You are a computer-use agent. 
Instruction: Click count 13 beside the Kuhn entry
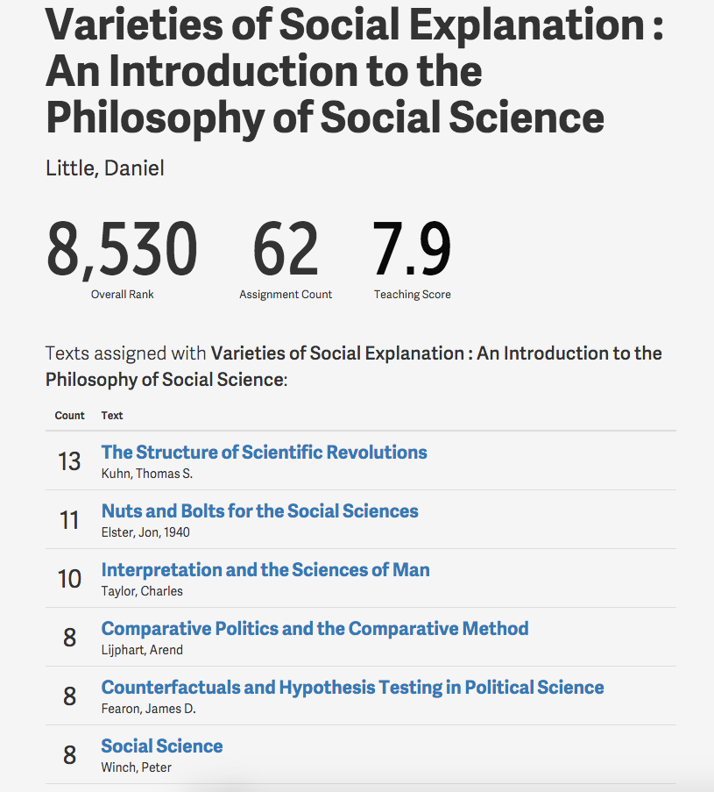(69, 461)
